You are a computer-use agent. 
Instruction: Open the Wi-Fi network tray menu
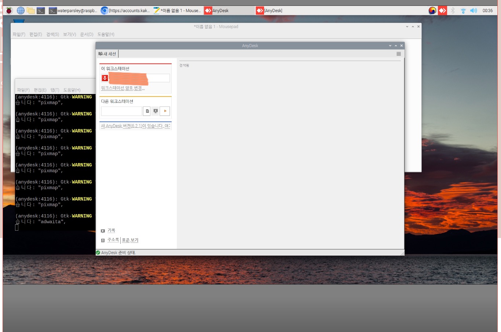coord(463,11)
